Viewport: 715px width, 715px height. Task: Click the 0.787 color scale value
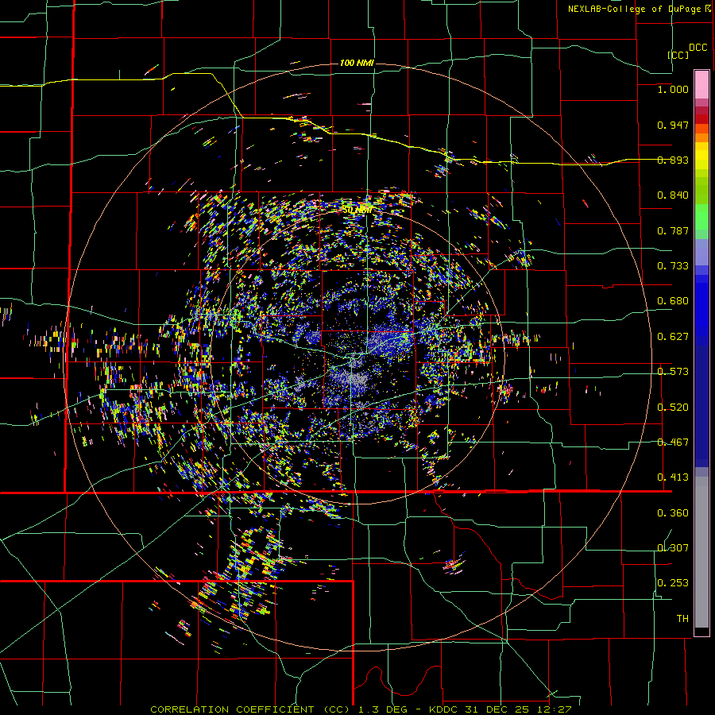(673, 230)
